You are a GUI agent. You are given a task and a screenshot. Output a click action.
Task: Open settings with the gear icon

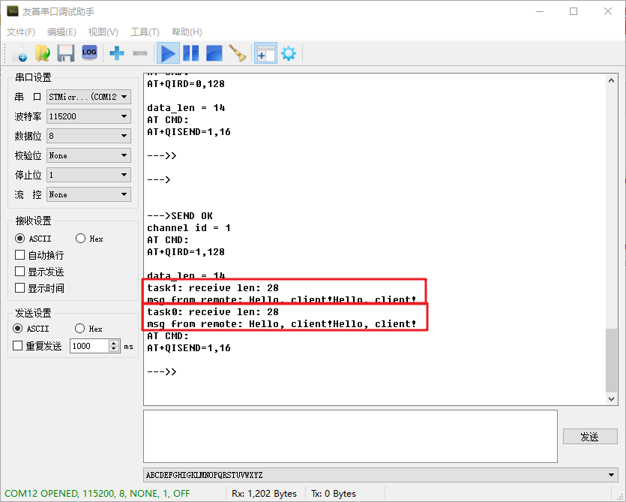pos(288,53)
